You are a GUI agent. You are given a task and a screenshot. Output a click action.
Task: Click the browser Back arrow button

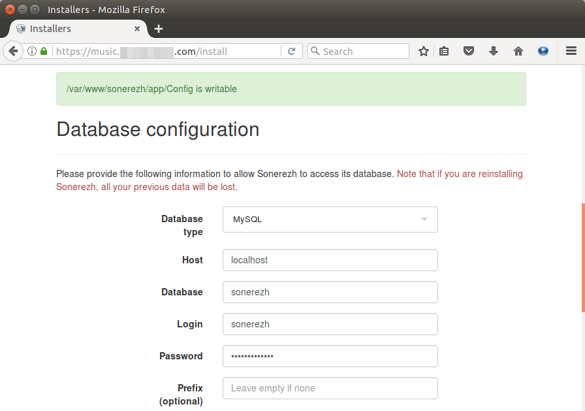click(x=13, y=51)
